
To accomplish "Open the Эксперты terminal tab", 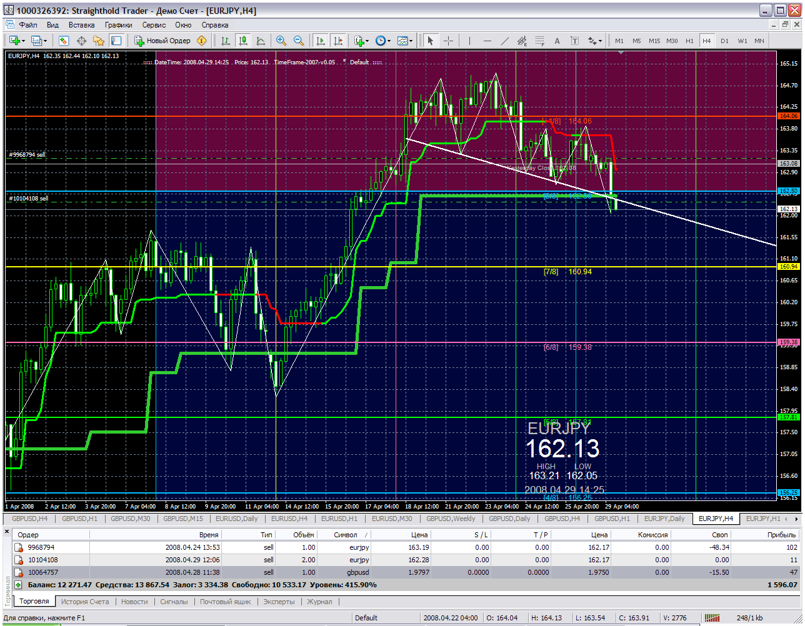I will [x=279, y=602].
